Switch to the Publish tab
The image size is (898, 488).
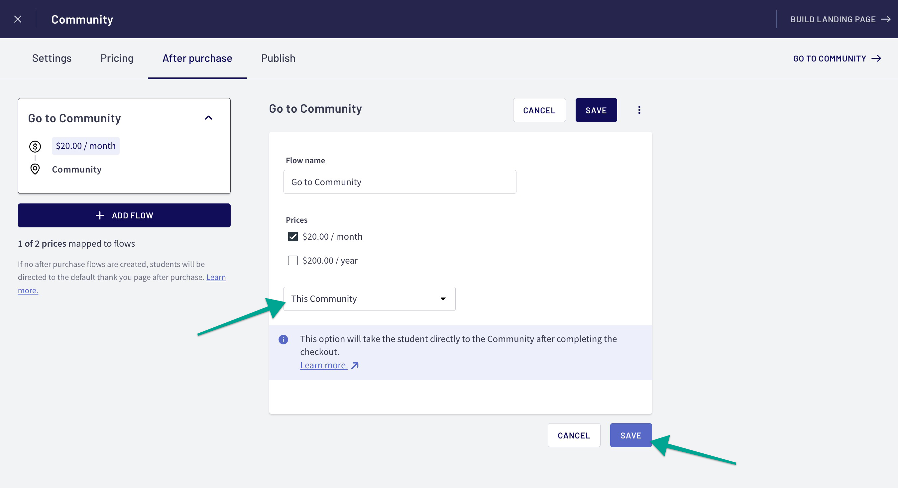[278, 58]
